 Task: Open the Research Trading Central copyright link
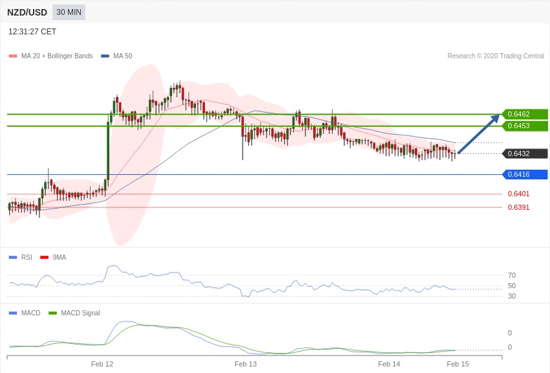[496, 56]
